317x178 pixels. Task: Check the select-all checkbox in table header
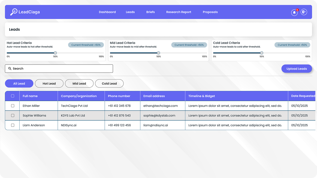(x=12, y=96)
